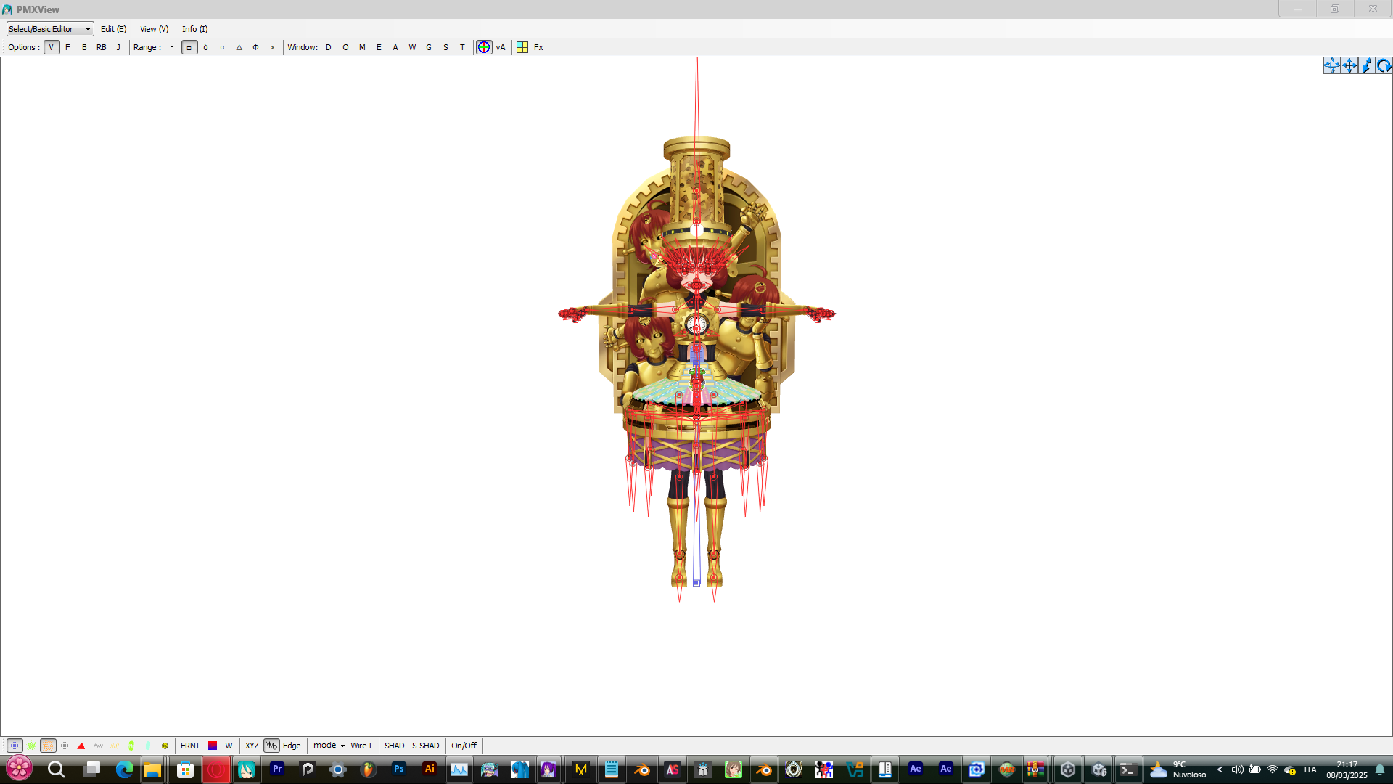1393x784 pixels.
Task: Toggle the gray circle display icon
Action: point(65,746)
